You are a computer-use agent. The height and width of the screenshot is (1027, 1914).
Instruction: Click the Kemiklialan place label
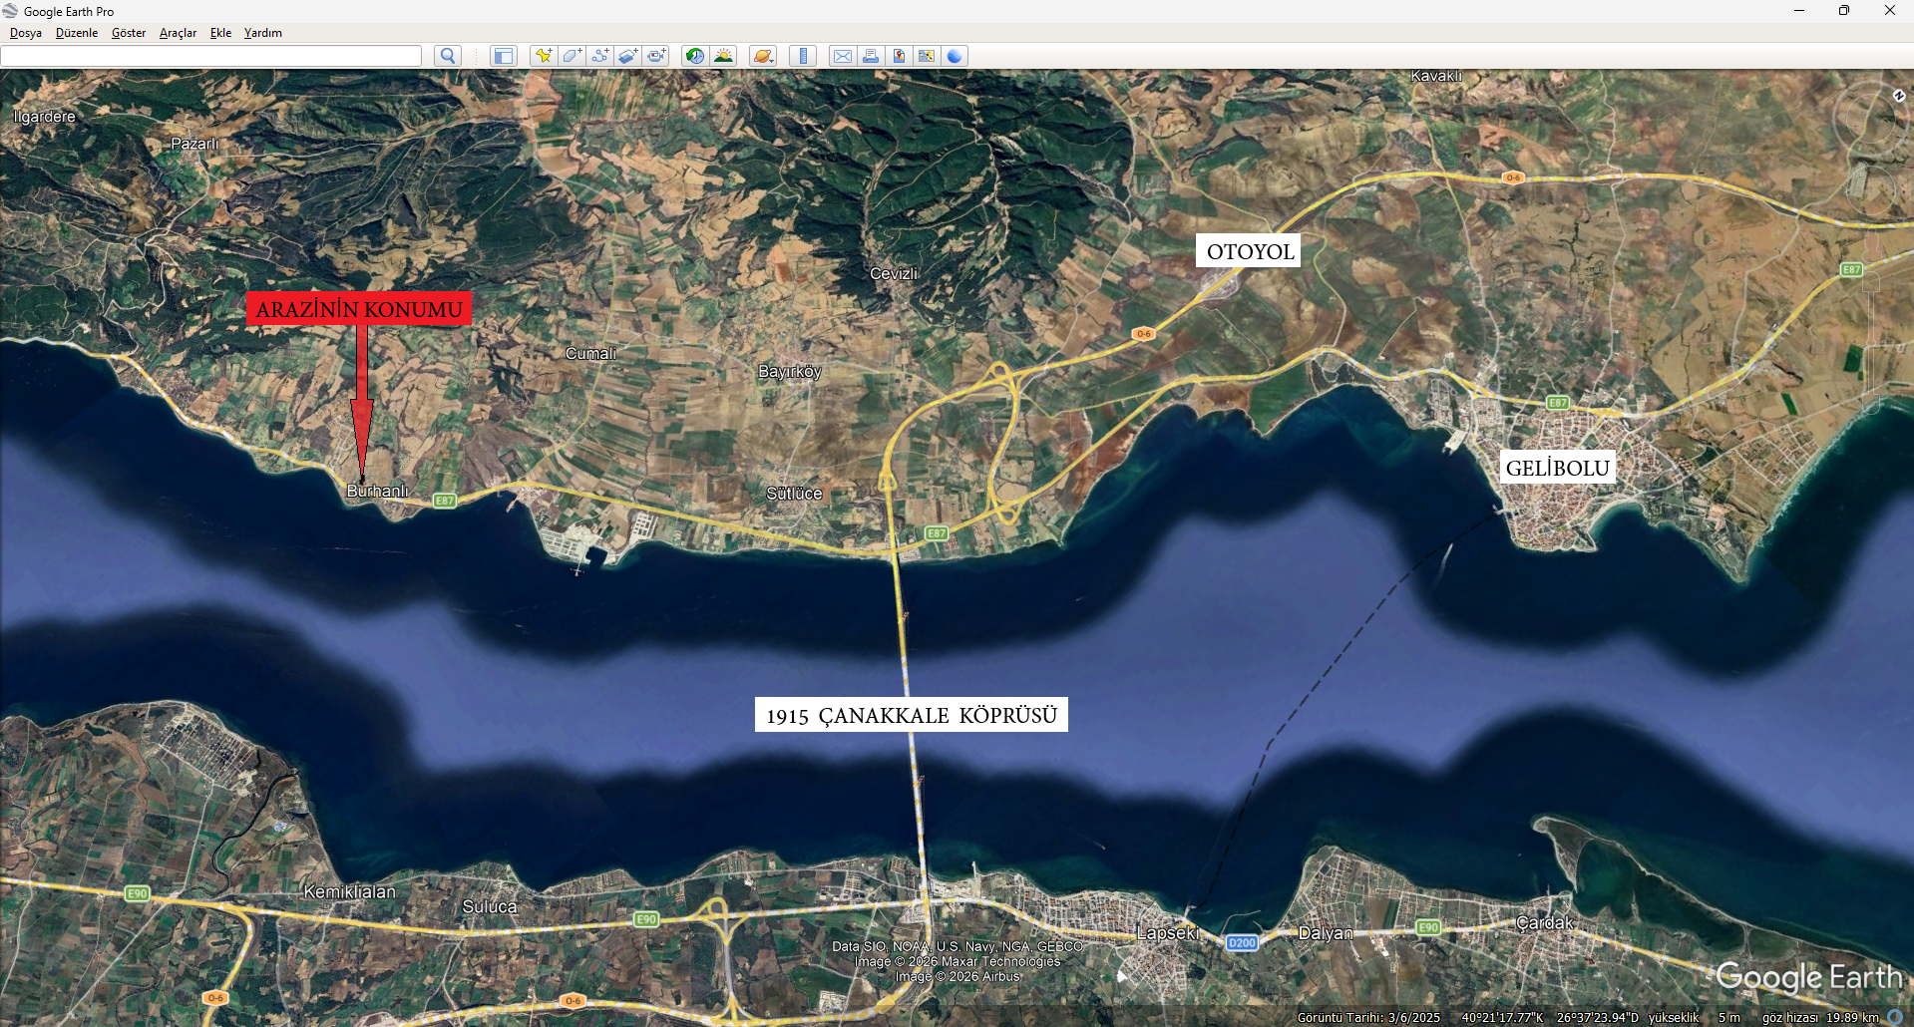pos(350,891)
